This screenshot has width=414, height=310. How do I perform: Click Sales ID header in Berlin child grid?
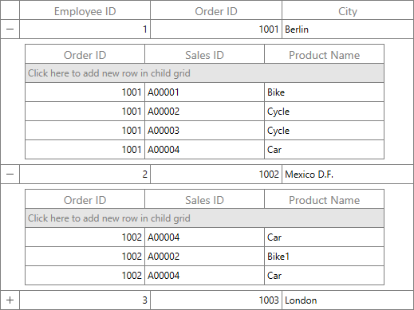point(204,55)
